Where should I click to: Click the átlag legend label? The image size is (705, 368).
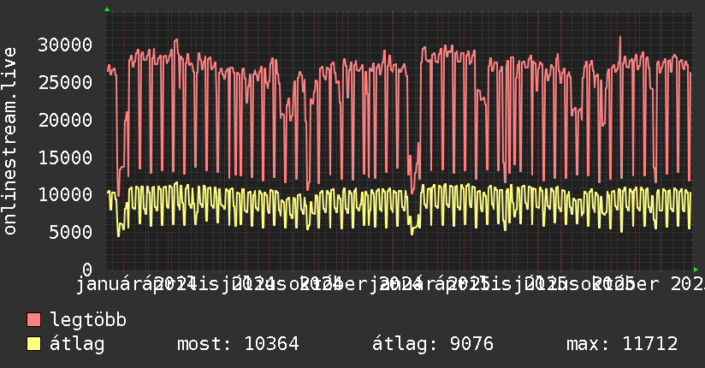click(x=77, y=344)
